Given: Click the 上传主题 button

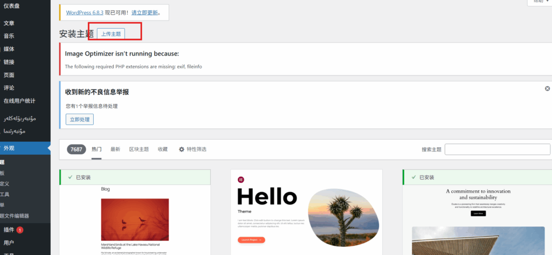Looking at the screenshot, I should tap(112, 33).
